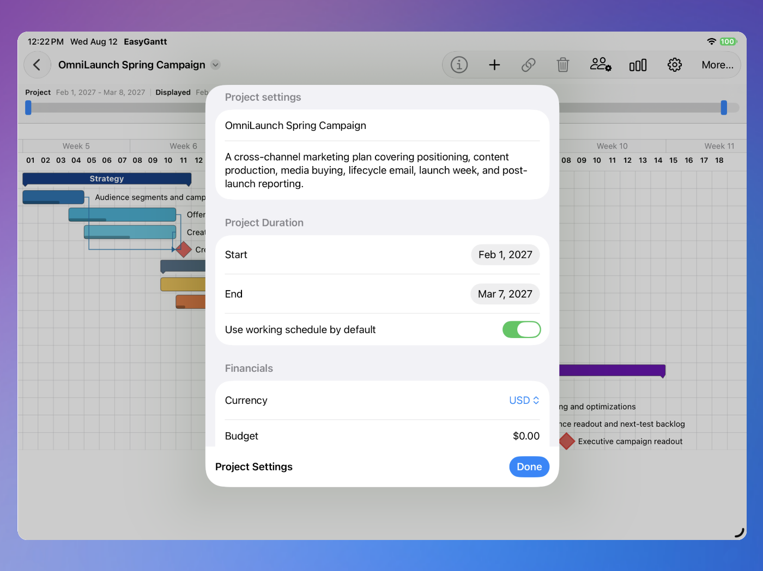Screen dimensions: 763x571
Task: Click the 'ng and optimizations' task label
Action: pos(597,407)
